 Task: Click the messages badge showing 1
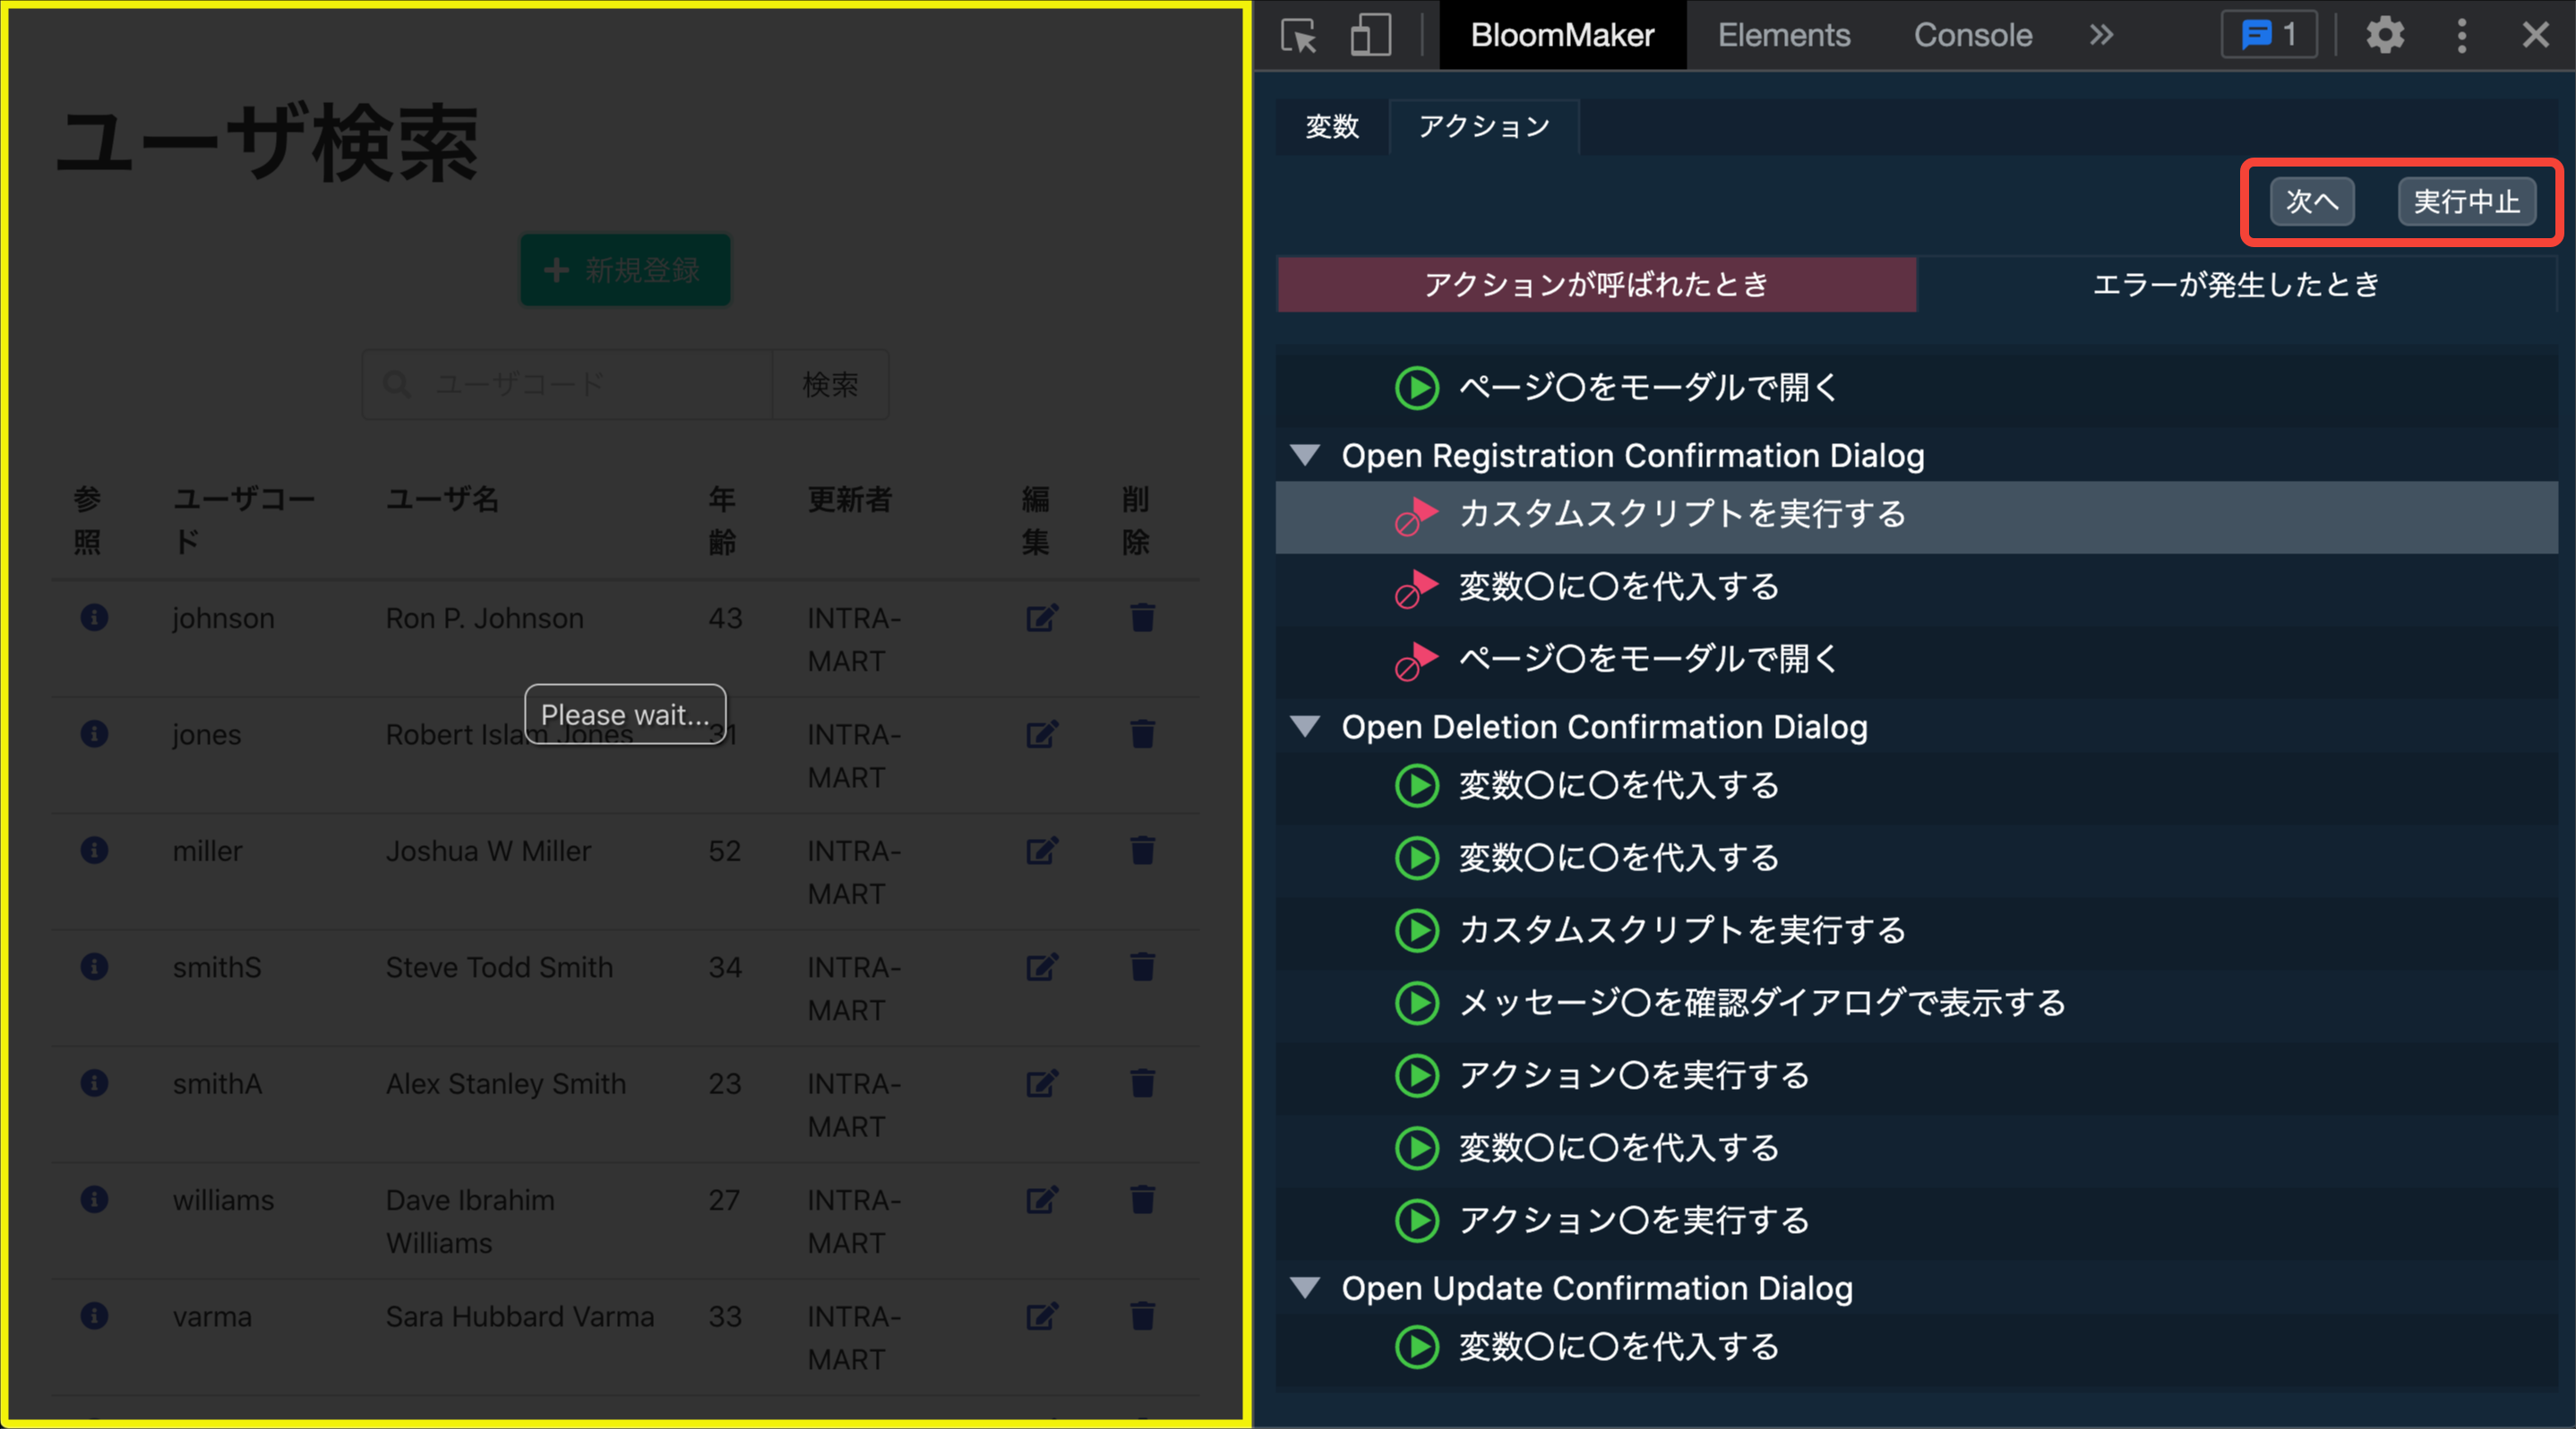[2269, 36]
